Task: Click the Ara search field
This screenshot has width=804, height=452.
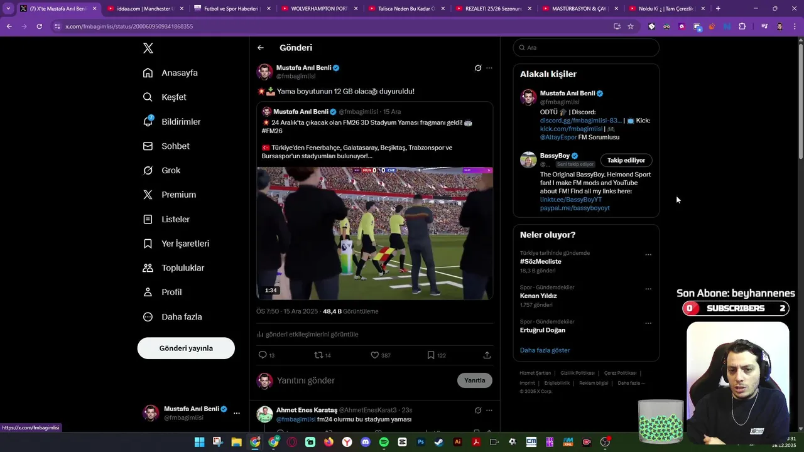Action: click(586, 48)
